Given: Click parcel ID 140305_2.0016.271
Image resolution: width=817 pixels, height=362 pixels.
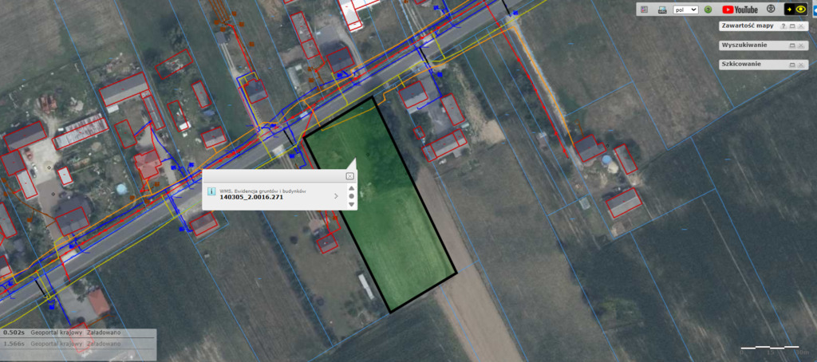Looking at the screenshot, I should [x=252, y=197].
